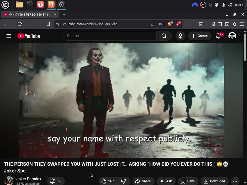Open Leo AI assistant icon

pyautogui.click(x=234, y=24)
